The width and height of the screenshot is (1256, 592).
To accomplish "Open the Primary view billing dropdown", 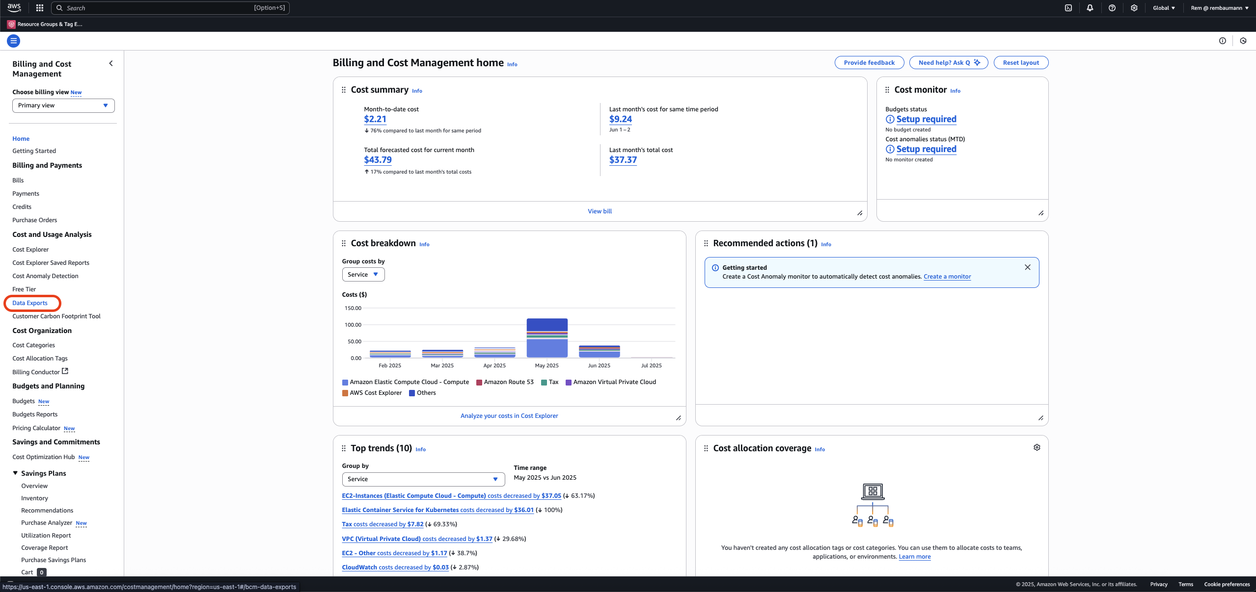I will point(63,105).
